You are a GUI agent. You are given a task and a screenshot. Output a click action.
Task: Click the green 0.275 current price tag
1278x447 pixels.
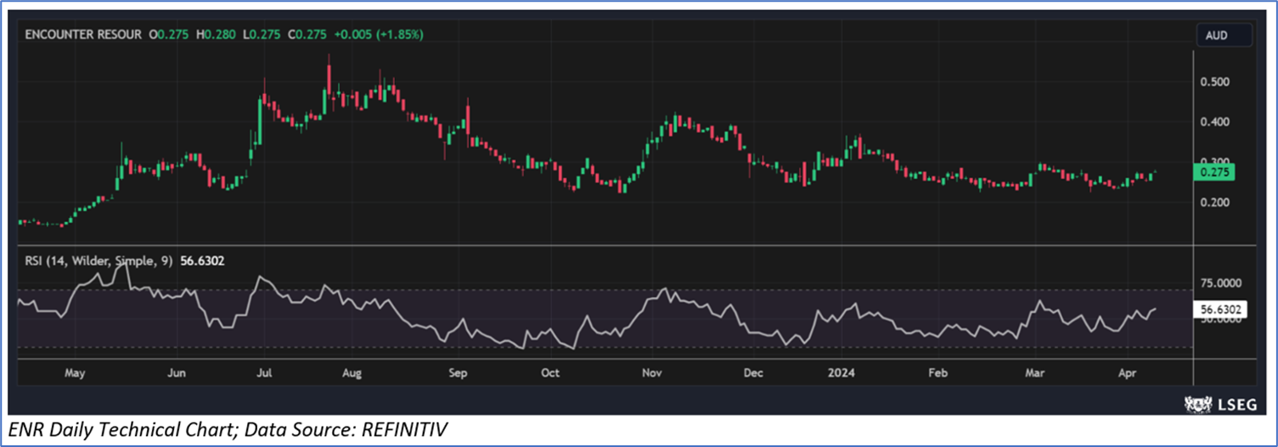coord(1213,172)
